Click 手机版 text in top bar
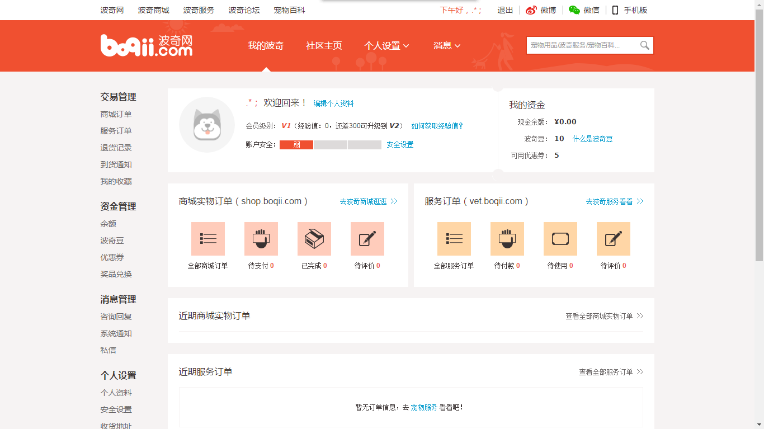The height and width of the screenshot is (429, 764). (x=636, y=10)
